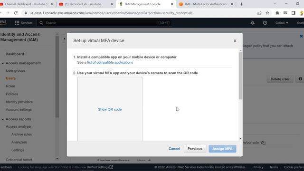
Task: Open Account settings in the sidebar
Action: [19, 110]
